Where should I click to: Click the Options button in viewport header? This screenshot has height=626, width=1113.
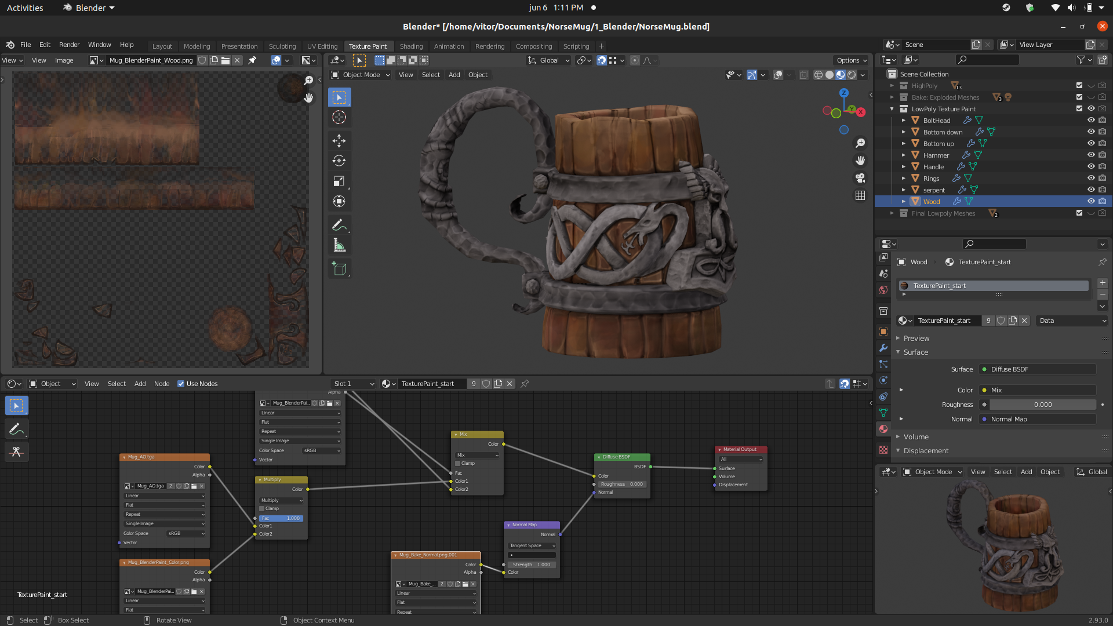(851, 60)
